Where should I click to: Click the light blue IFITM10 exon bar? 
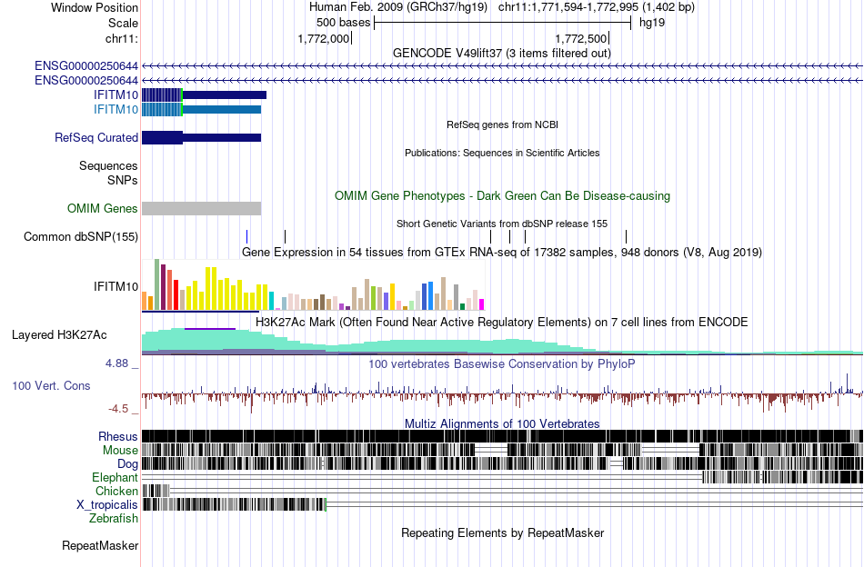202,109
